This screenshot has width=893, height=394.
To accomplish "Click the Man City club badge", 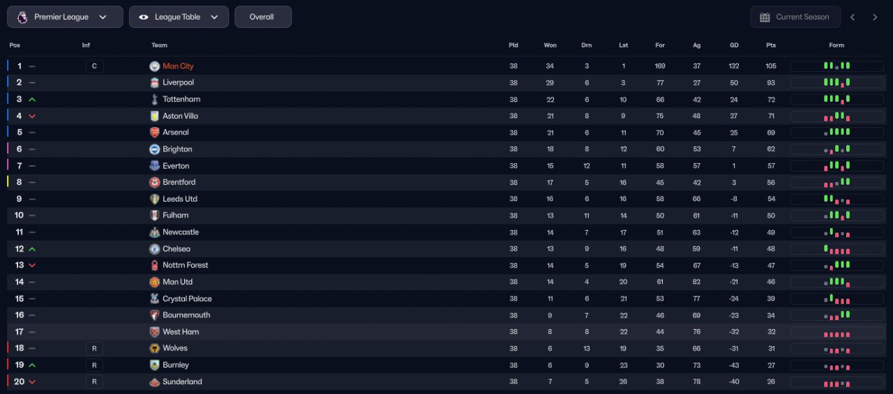I will (154, 66).
